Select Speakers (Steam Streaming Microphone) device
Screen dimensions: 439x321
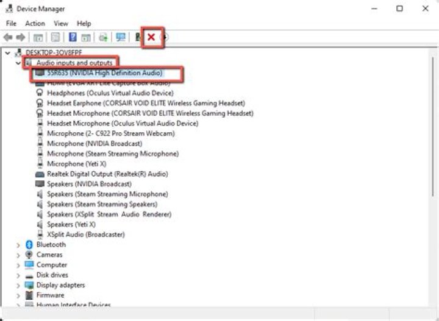[107, 194]
